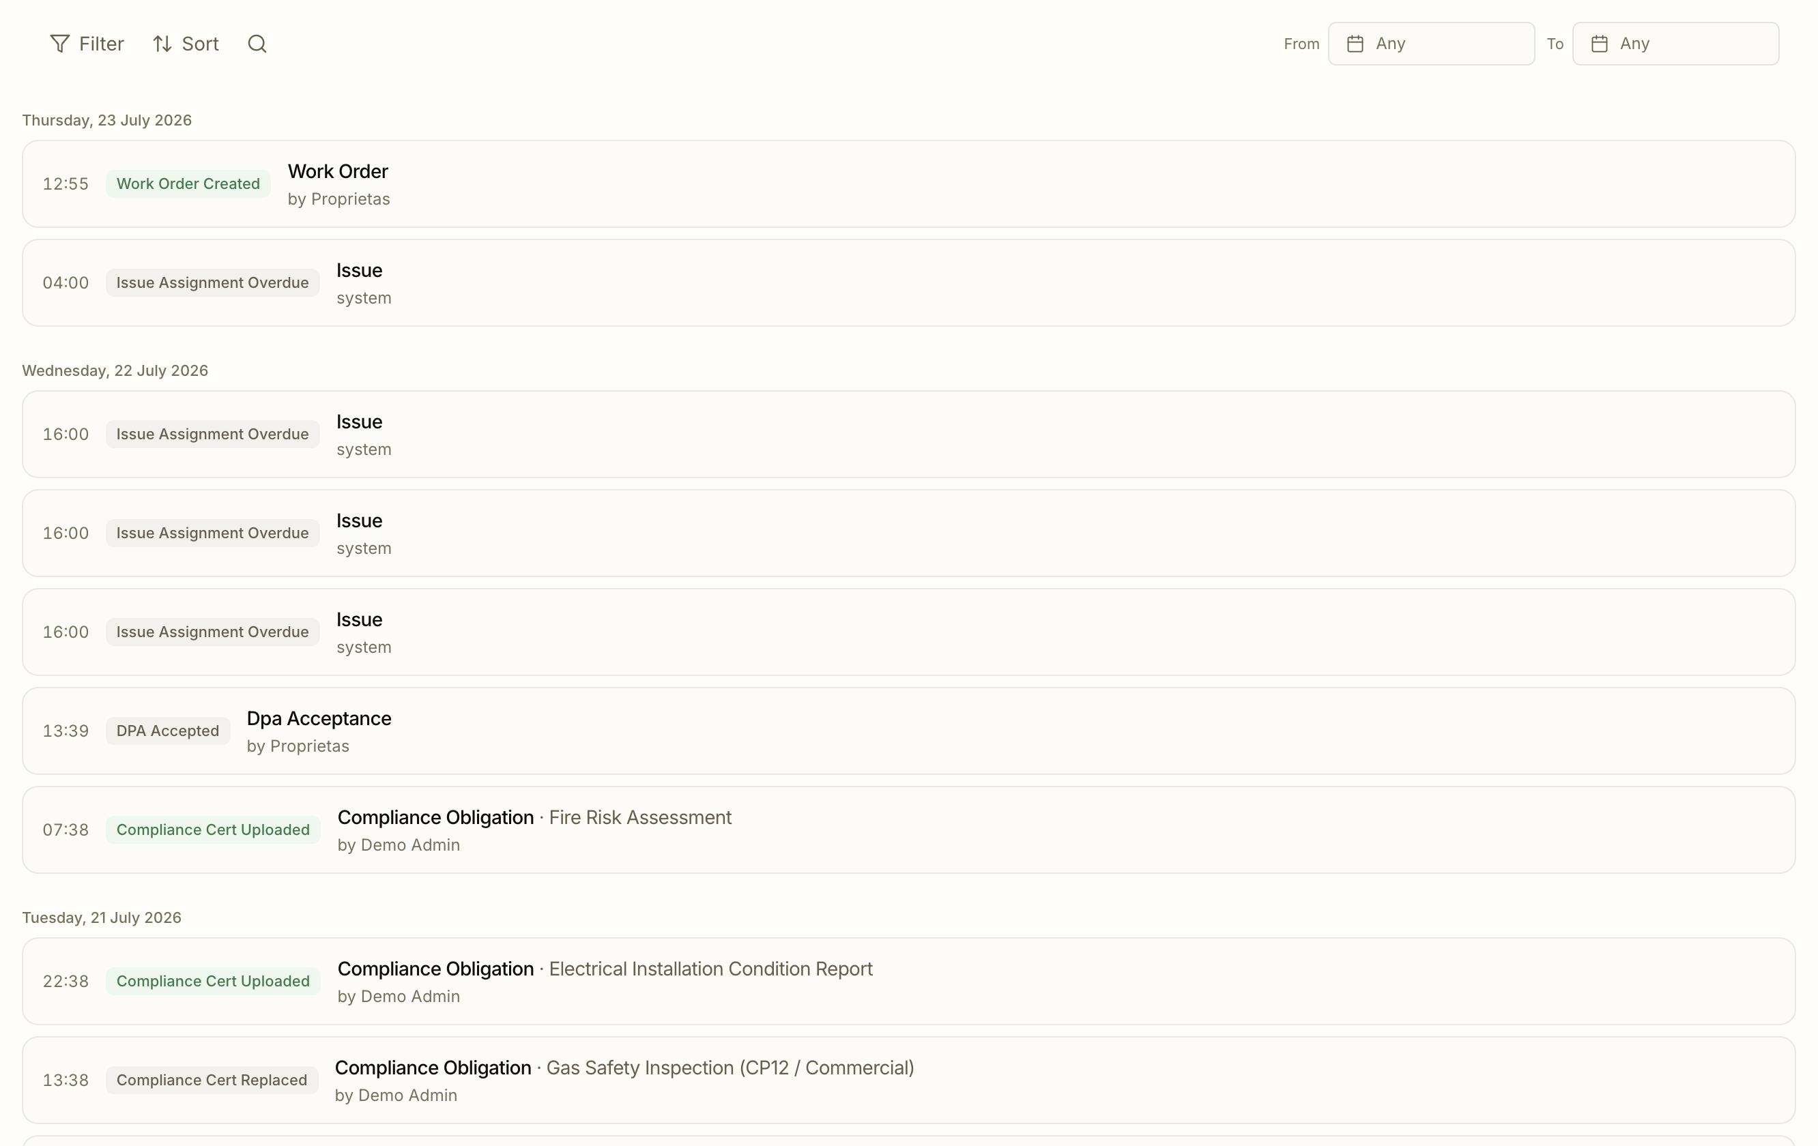This screenshot has width=1818, height=1146.
Task: Open the DPA Accepted entry
Action: tap(908, 731)
